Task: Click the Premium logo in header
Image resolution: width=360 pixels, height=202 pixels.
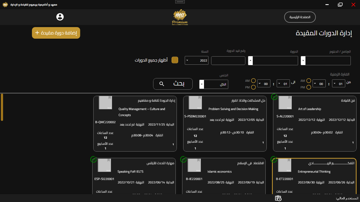Action: 180,17
